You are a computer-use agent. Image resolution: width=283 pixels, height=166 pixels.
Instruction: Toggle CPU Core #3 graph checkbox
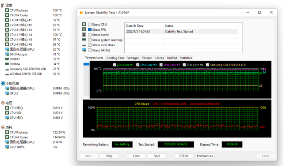click(x=161, y=65)
